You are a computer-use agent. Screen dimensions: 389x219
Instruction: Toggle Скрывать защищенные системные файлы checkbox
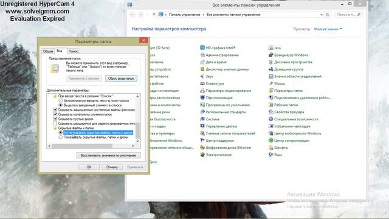pyautogui.click(x=55, y=109)
